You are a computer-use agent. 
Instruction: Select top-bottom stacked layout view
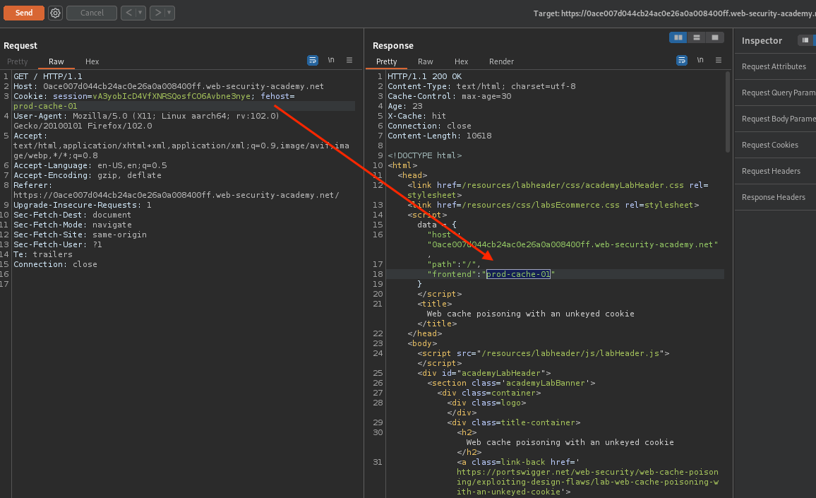(697, 37)
